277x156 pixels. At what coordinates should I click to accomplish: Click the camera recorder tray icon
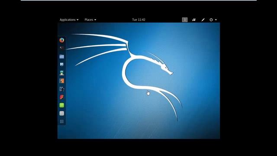point(194,19)
